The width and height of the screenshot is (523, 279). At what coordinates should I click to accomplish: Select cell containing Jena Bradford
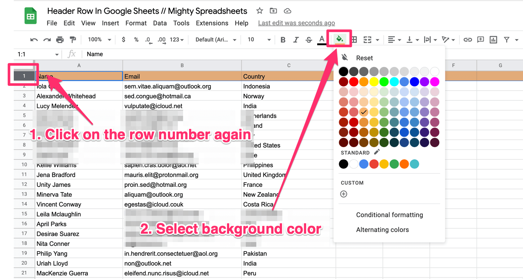79,175
